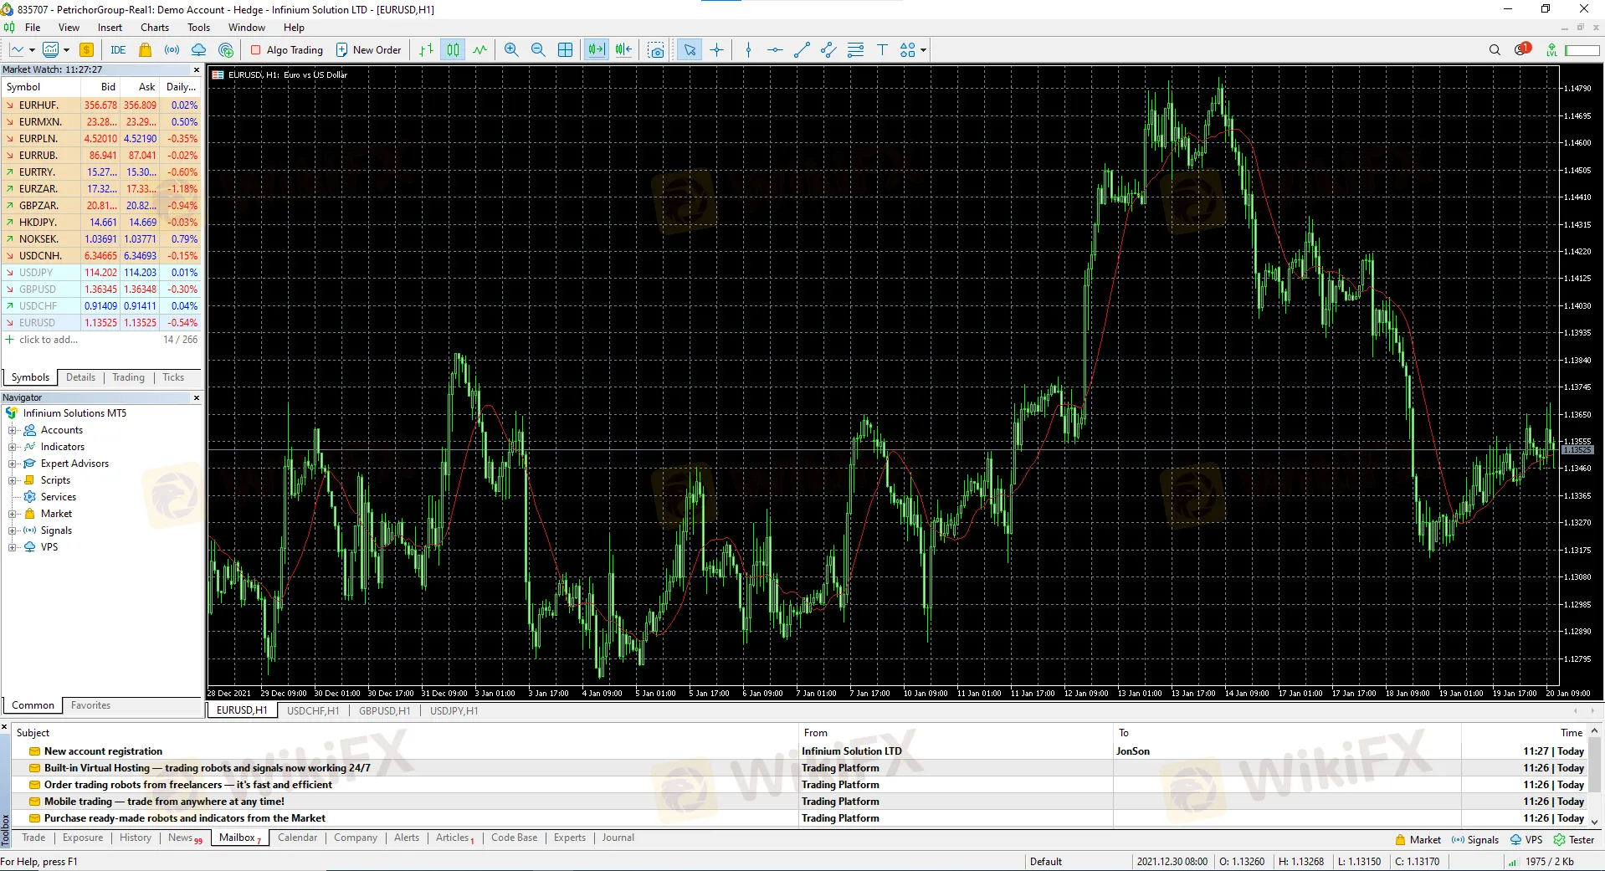1605x871 pixels.
Task: Take a chart screenshot with camera icon
Action: 657,50
